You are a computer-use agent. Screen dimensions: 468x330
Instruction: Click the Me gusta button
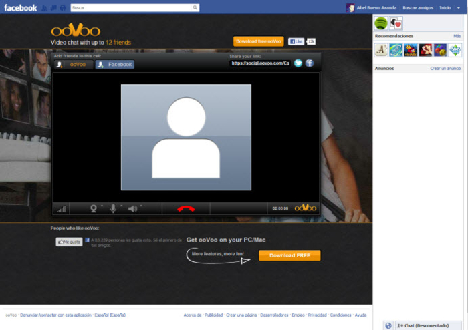pyautogui.click(x=69, y=242)
